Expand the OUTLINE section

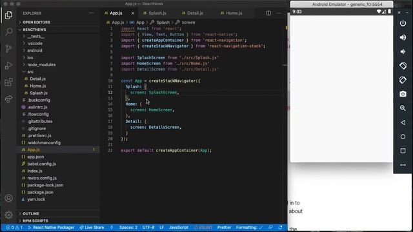pyautogui.click(x=31, y=213)
